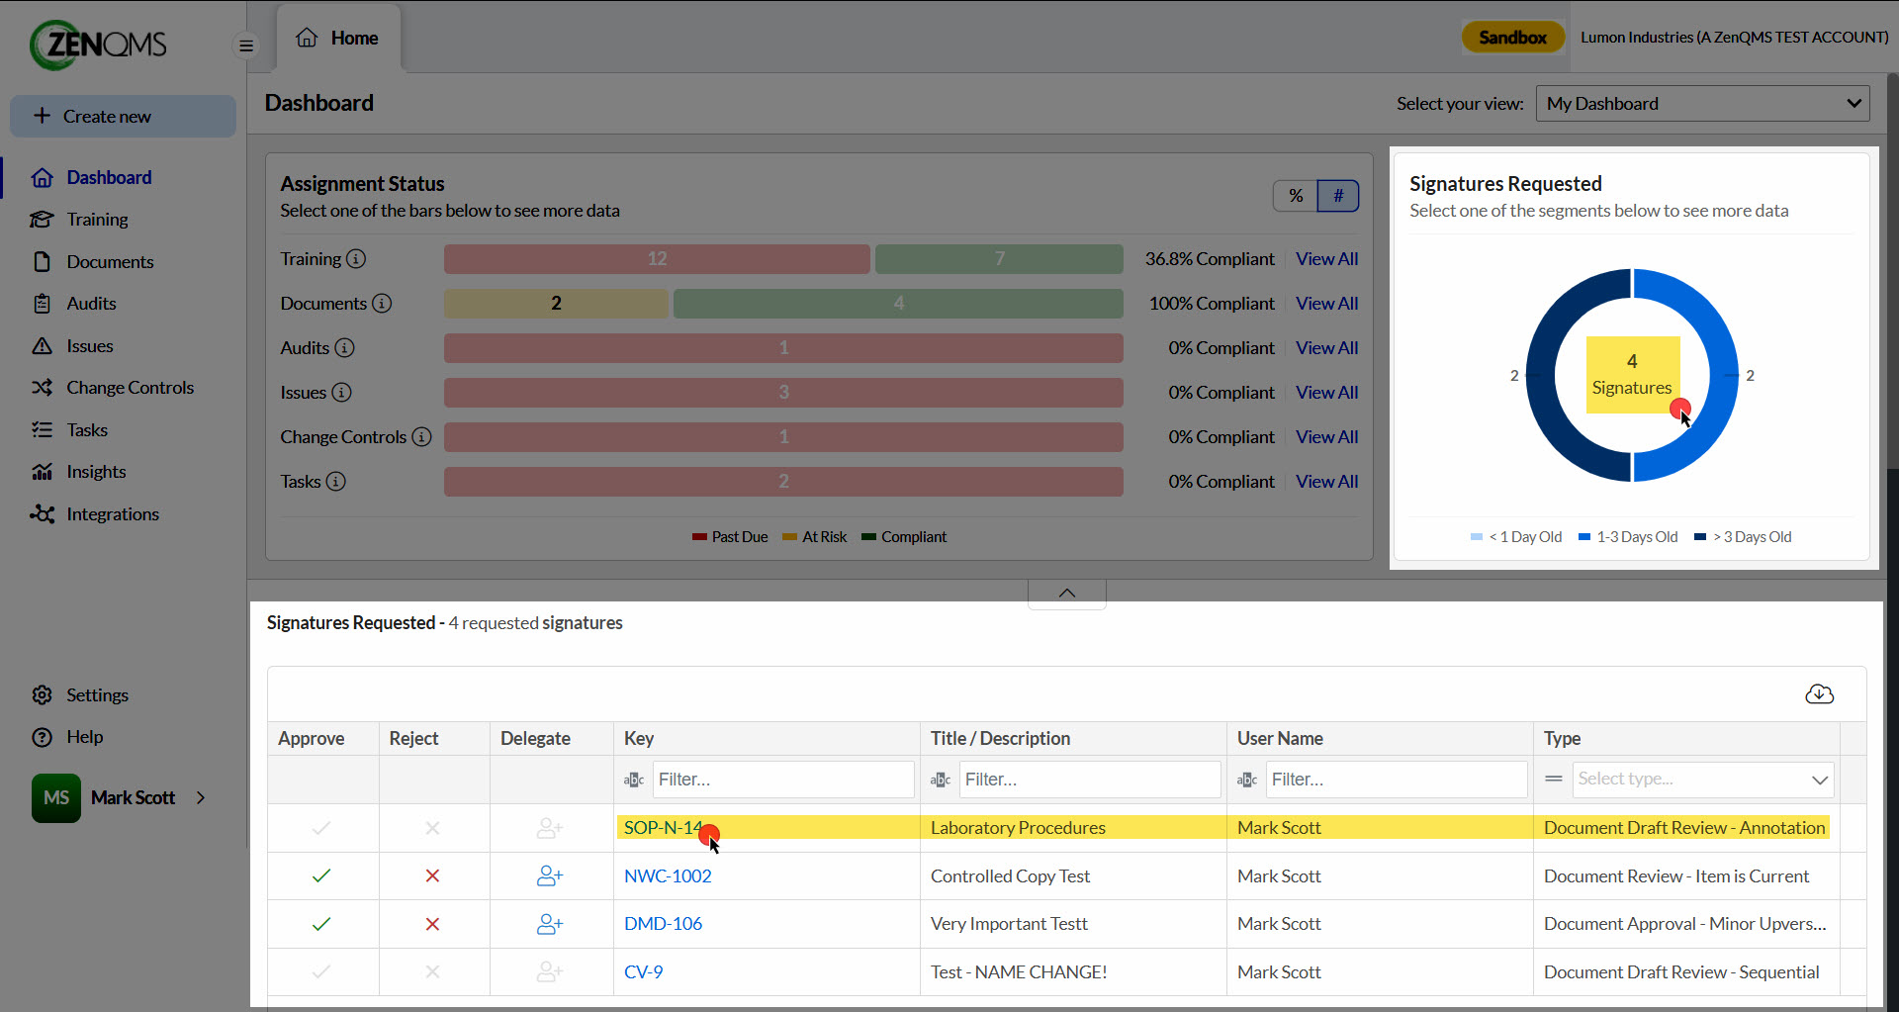Screen dimensions: 1899x1012
Task: Reject the DMD-106 request with red X
Action: [x=432, y=924]
